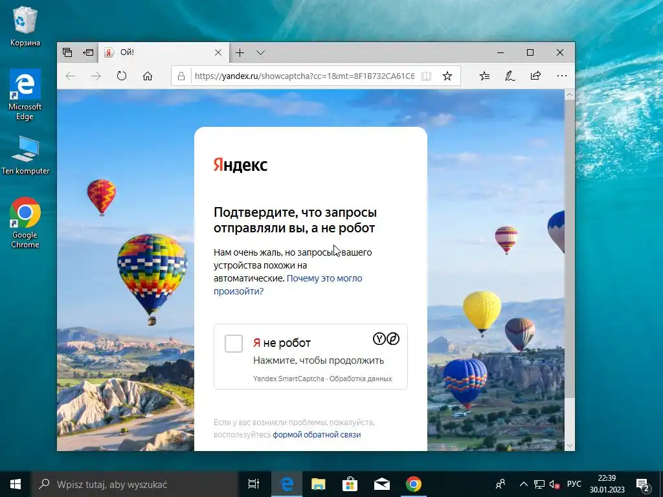This screenshot has height=497, width=663.
Task: Click the "Обработка данных" link in captcha
Action: (x=361, y=379)
